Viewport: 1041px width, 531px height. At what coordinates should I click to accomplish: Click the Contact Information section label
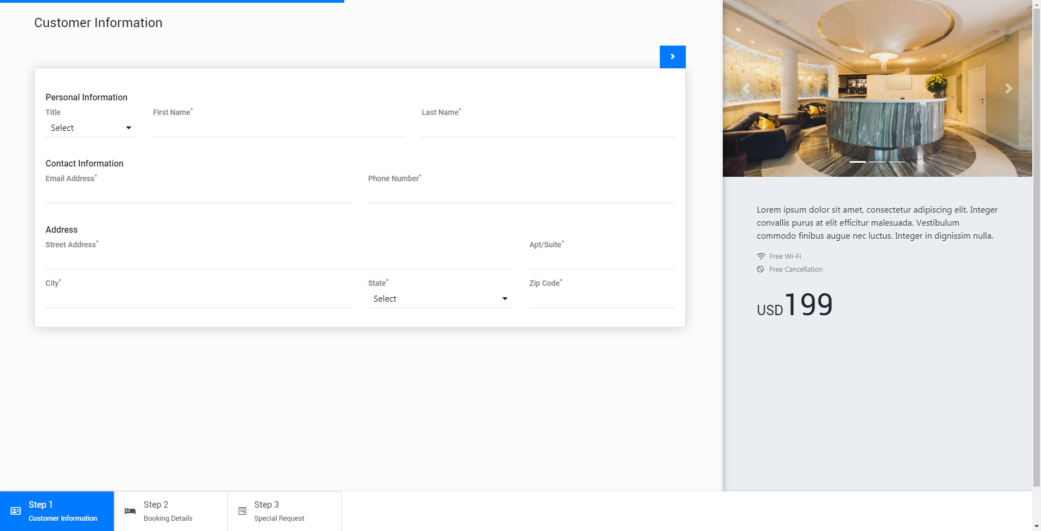85,163
